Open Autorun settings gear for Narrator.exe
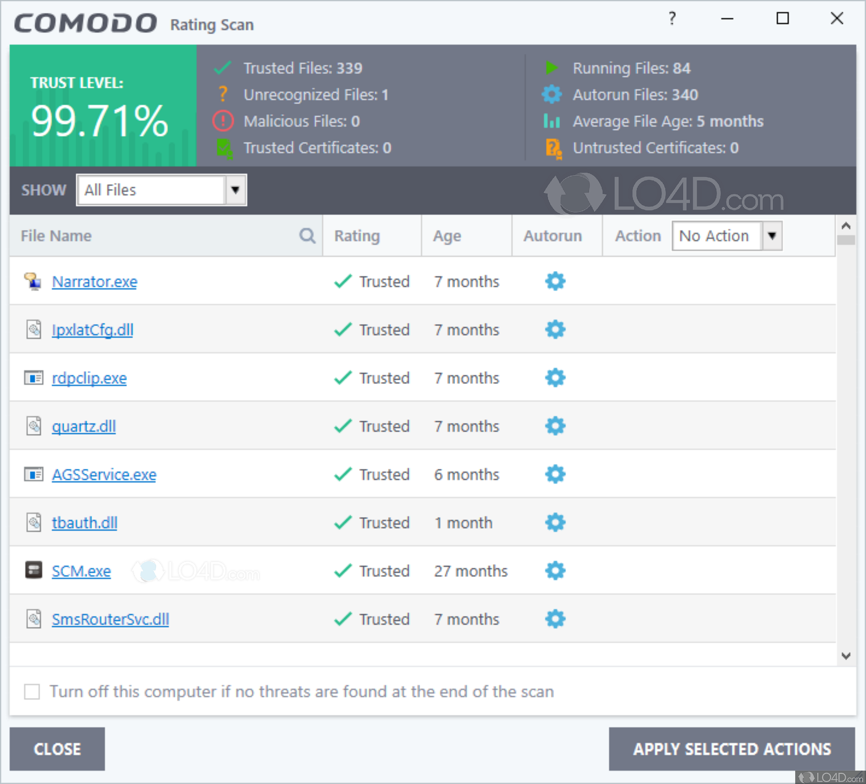 click(555, 281)
